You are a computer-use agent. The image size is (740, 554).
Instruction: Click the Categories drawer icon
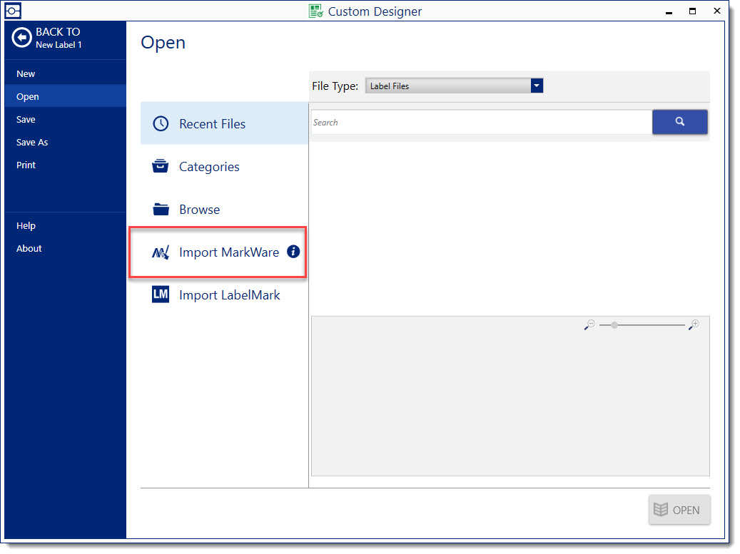161,167
